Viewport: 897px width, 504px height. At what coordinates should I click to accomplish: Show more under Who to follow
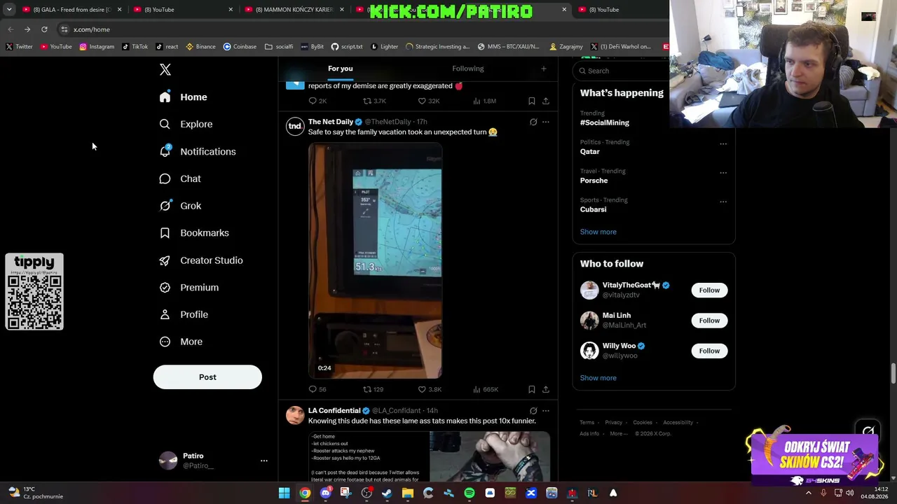(x=598, y=378)
